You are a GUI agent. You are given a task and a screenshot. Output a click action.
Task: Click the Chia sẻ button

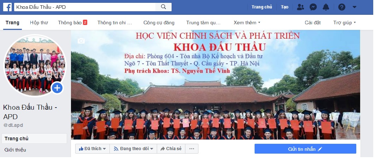(171, 149)
